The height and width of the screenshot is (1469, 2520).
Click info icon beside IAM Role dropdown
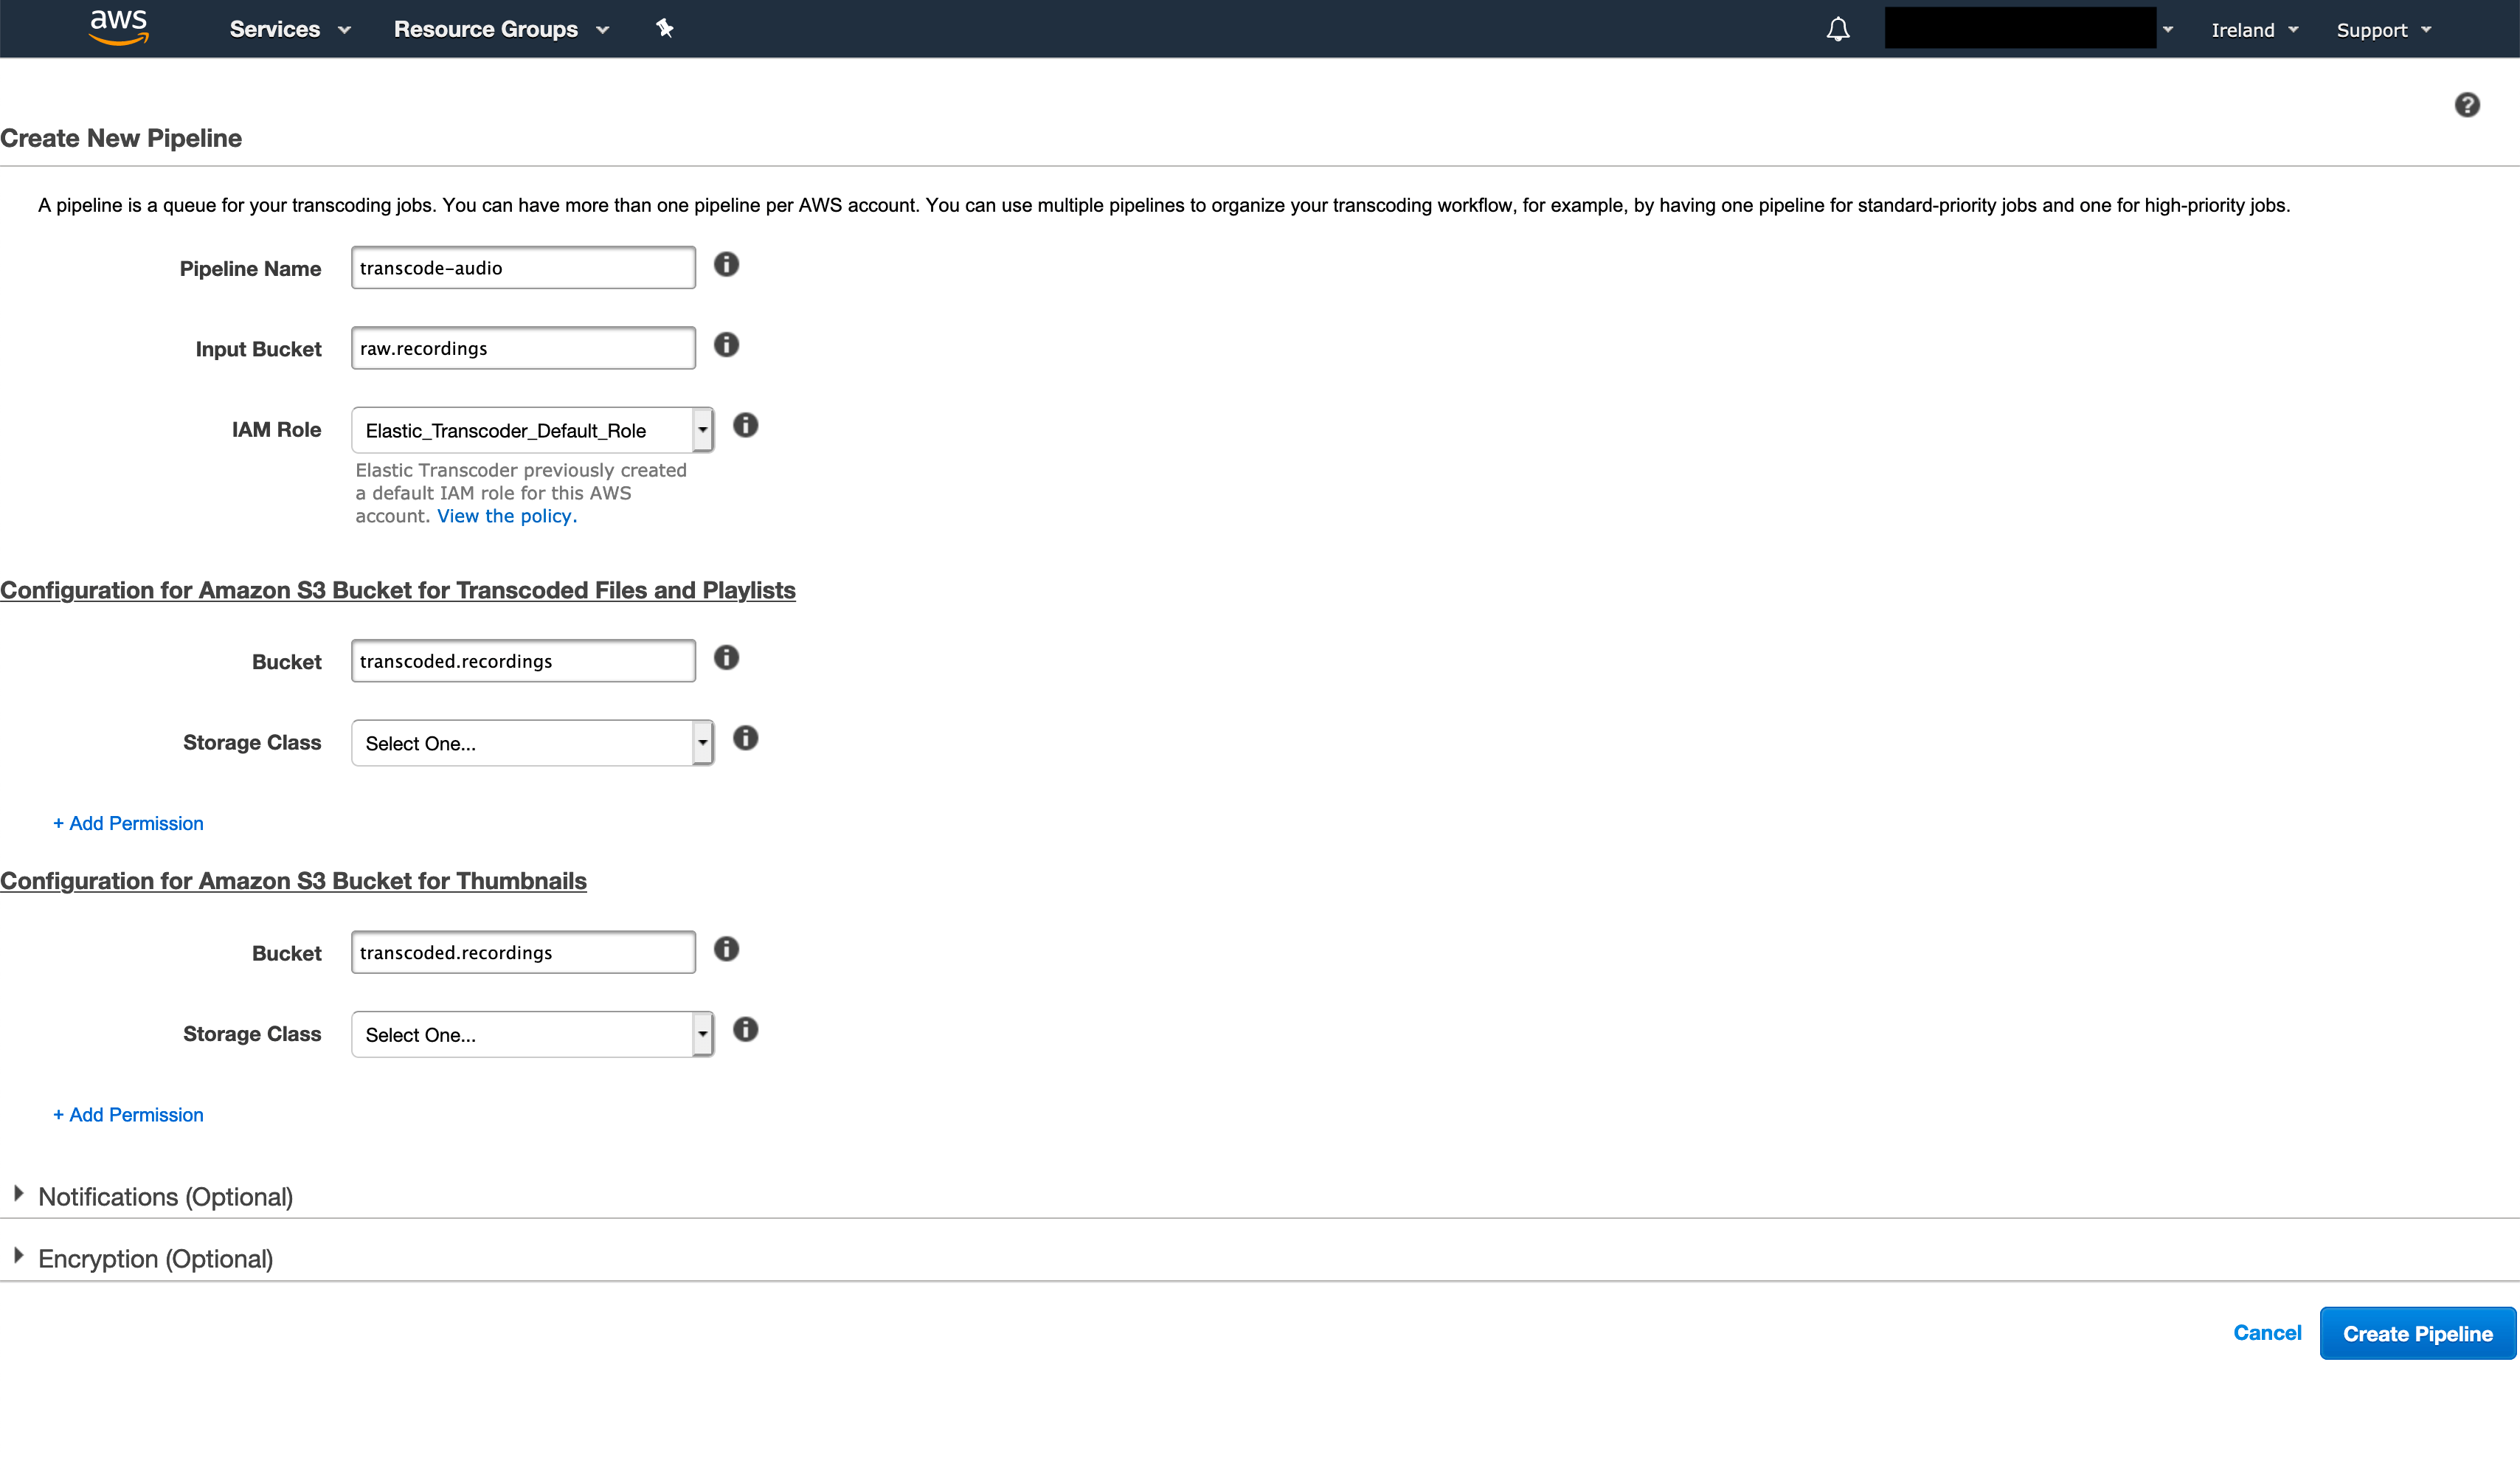[745, 426]
